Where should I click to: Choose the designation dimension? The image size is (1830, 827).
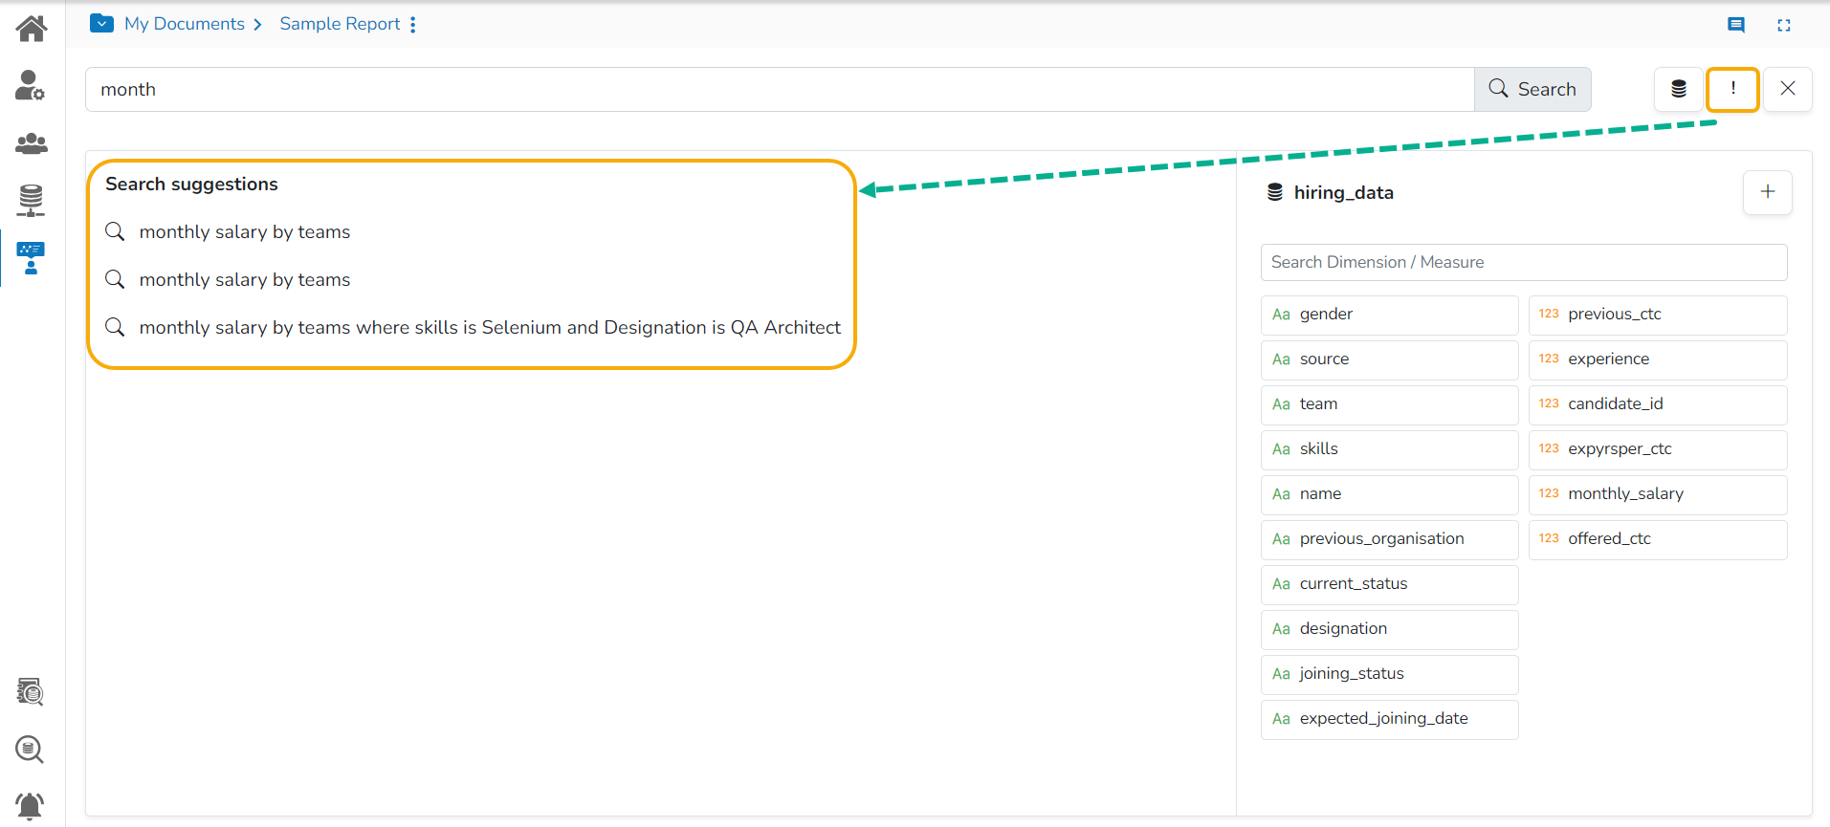[1388, 629]
